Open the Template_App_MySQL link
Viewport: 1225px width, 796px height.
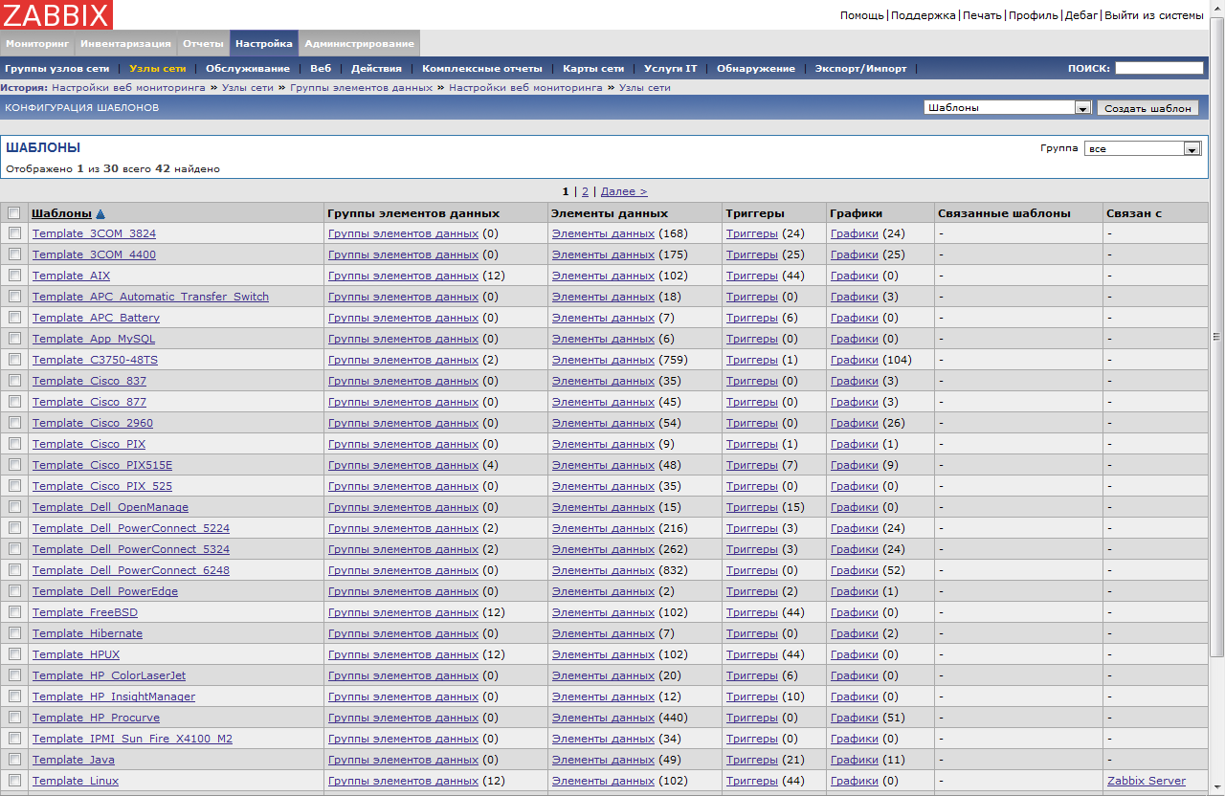[94, 339]
